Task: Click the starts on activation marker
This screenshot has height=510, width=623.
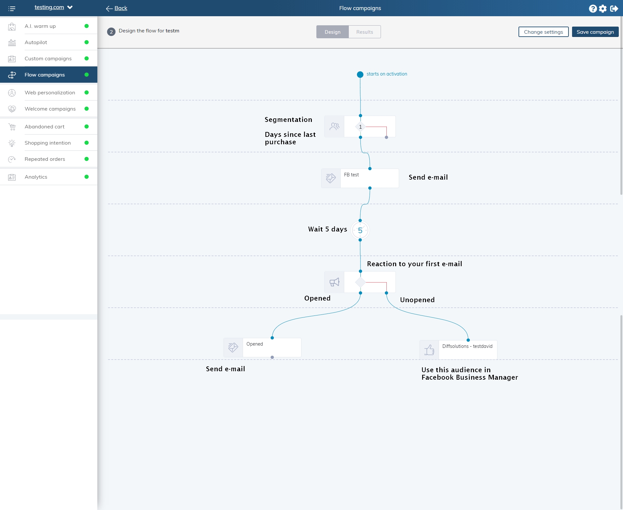Action: [360, 74]
